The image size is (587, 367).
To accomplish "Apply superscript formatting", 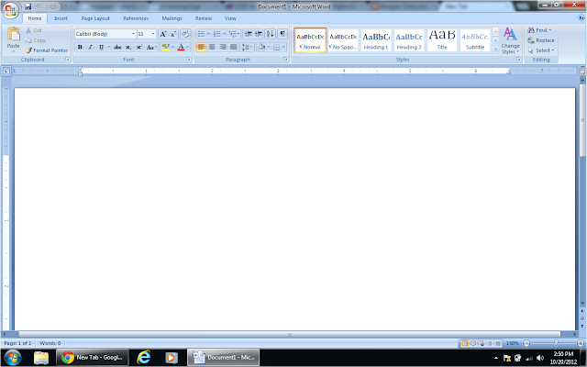I will coord(139,47).
